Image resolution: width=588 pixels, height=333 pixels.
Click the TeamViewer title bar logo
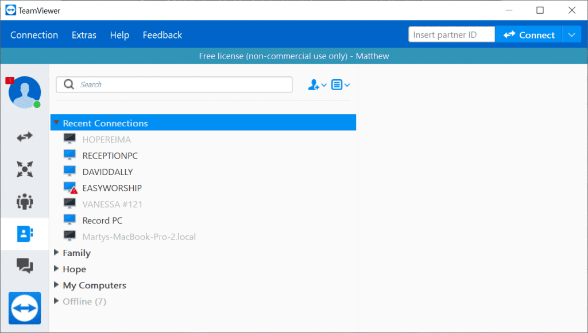tap(11, 10)
